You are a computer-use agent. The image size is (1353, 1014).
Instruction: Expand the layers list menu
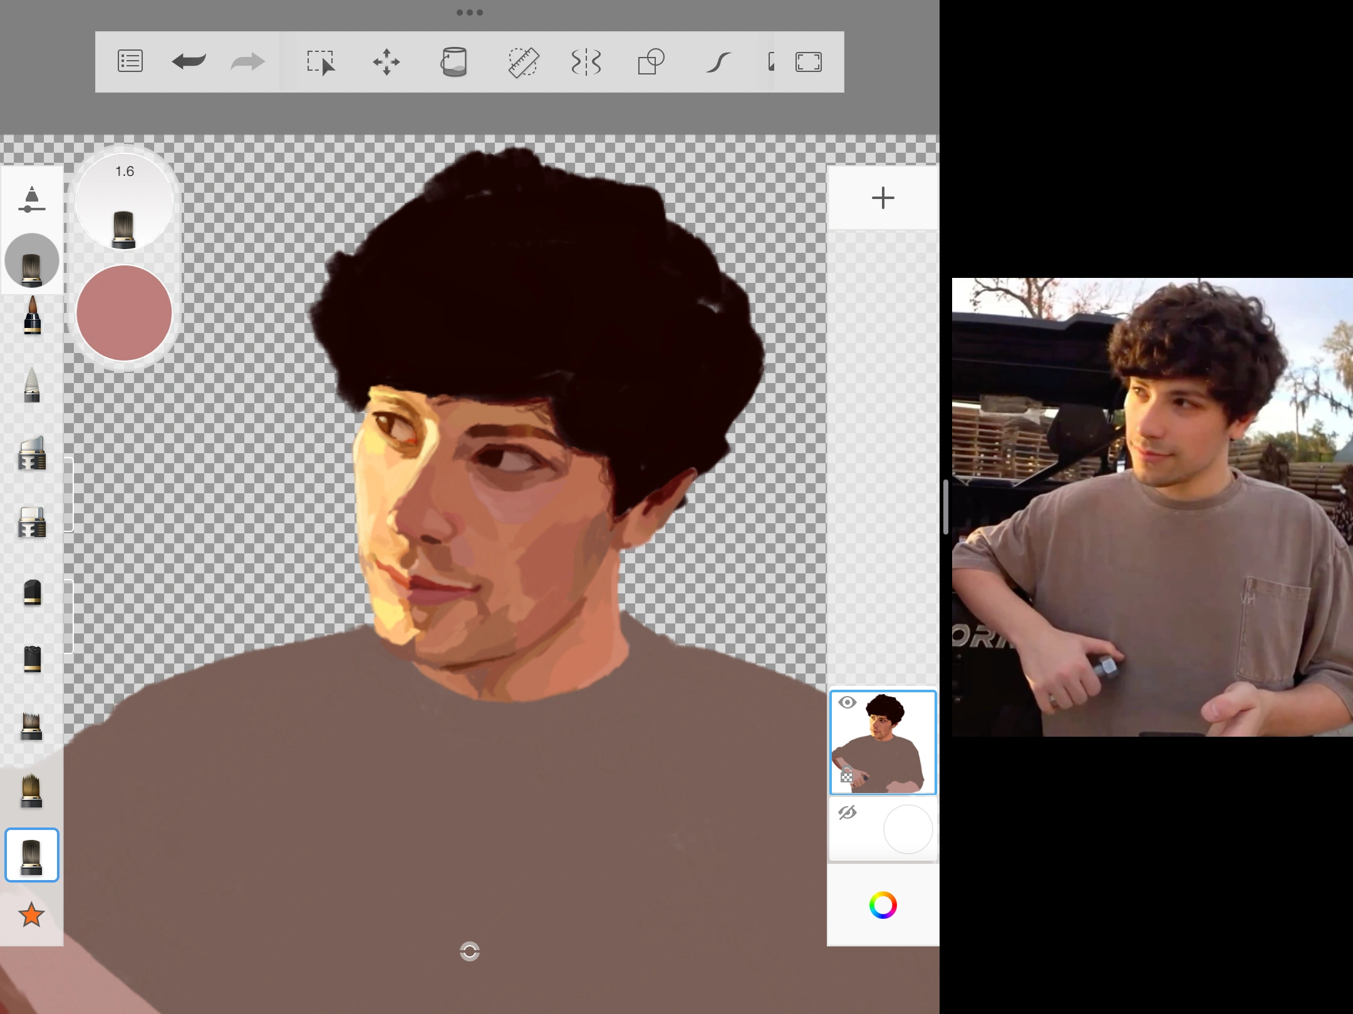coord(130,61)
